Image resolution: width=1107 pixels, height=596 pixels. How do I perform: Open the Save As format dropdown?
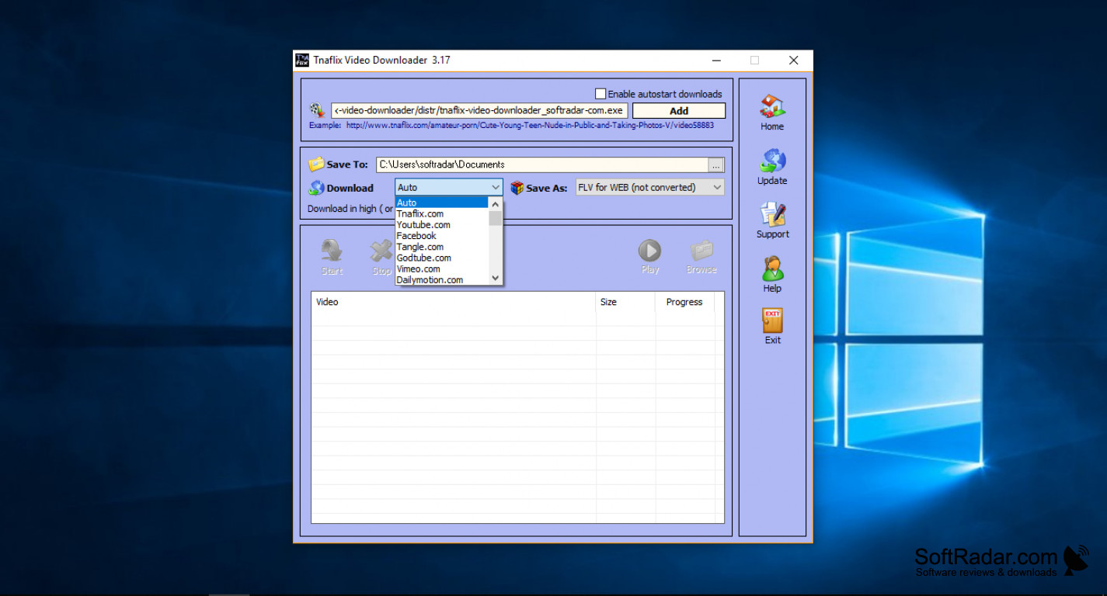tap(716, 187)
